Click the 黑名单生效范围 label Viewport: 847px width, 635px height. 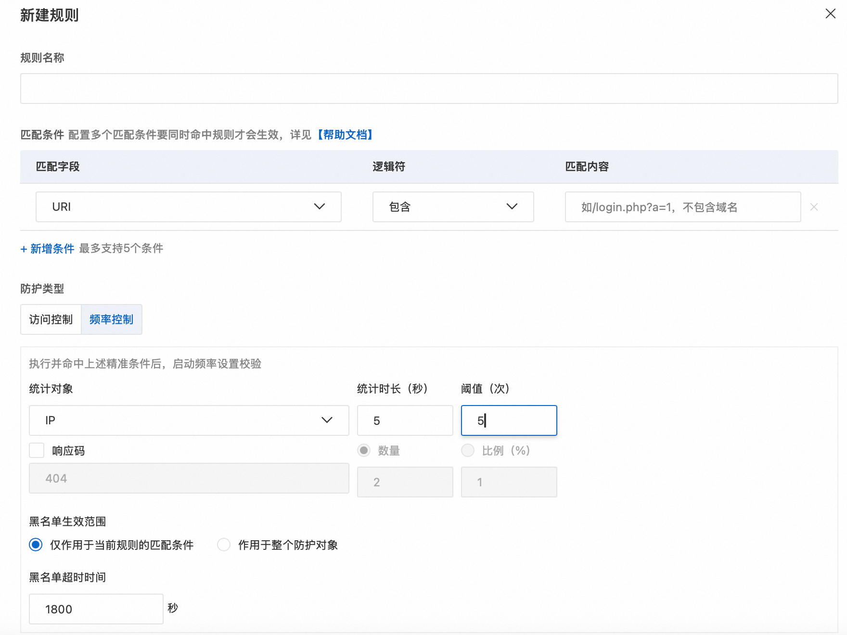[x=67, y=521]
